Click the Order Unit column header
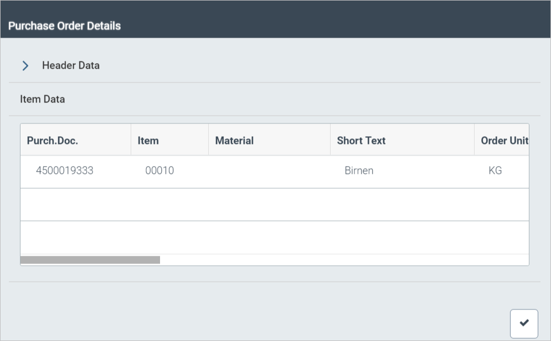Image resolution: width=551 pixels, height=341 pixels. pyautogui.click(x=504, y=141)
